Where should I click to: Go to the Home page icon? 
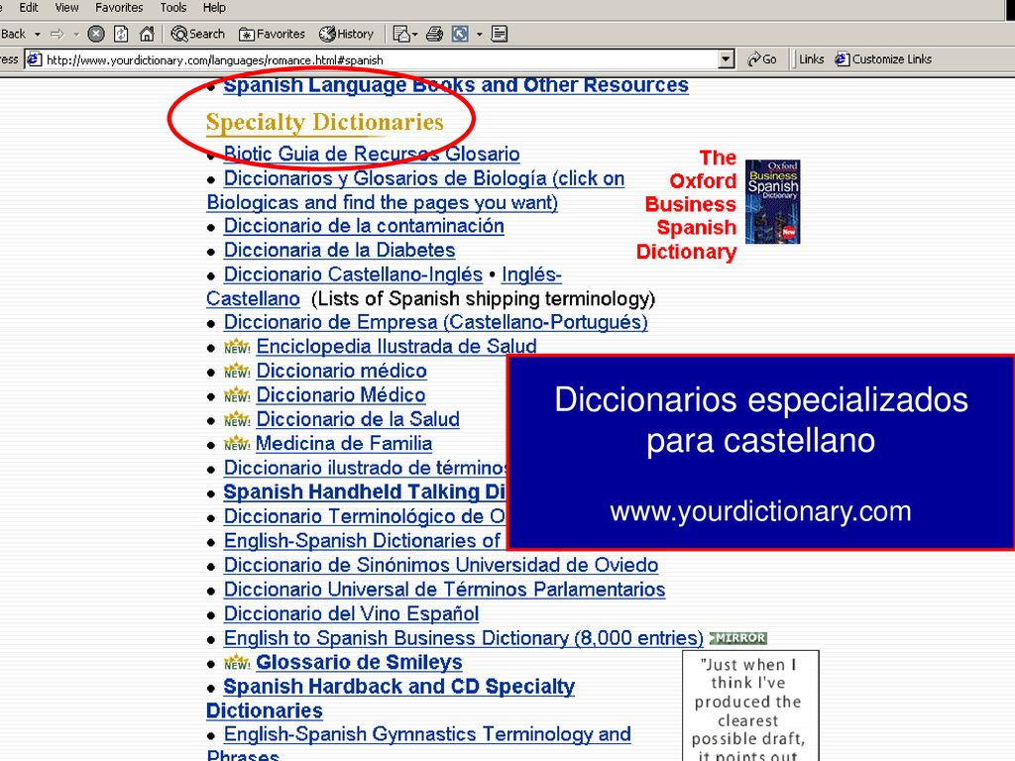click(x=148, y=34)
